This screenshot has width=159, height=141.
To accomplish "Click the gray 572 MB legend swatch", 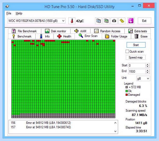I will tap(127, 87).
